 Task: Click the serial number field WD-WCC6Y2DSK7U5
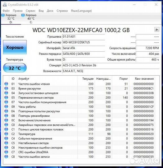[84, 42]
